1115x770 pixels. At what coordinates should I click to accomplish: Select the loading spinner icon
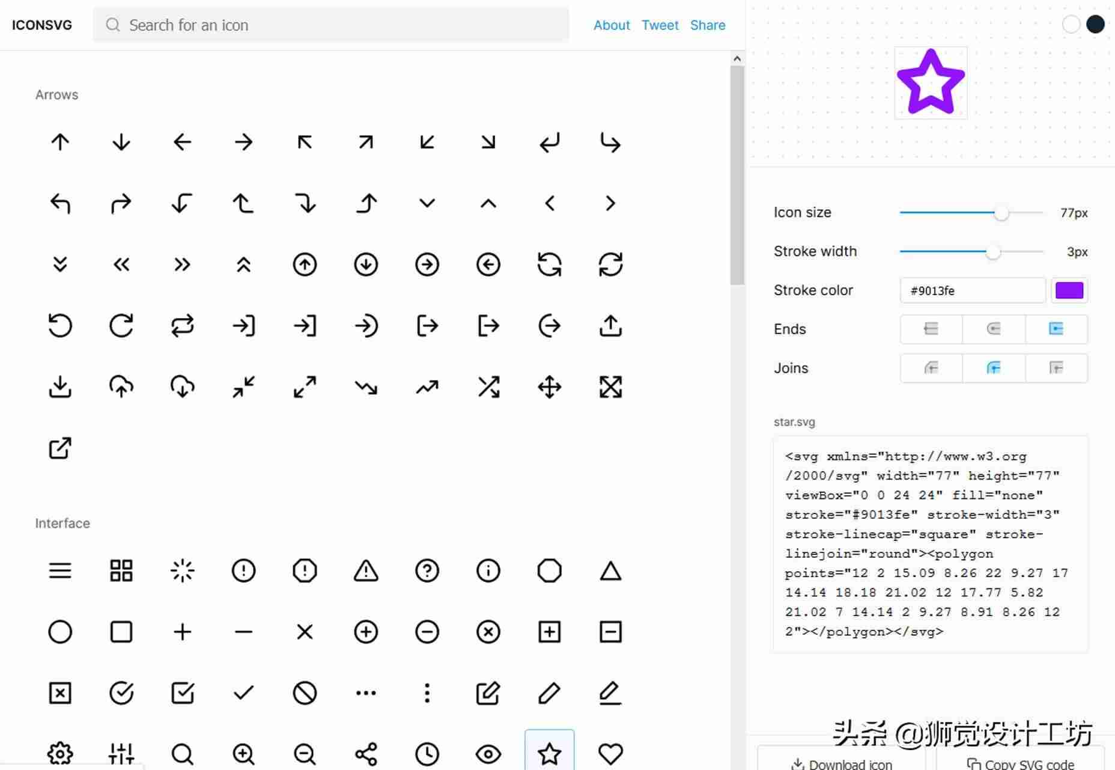pos(182,570)
